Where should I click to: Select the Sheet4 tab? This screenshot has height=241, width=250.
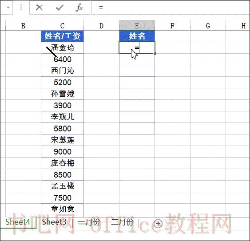point(18,222)
